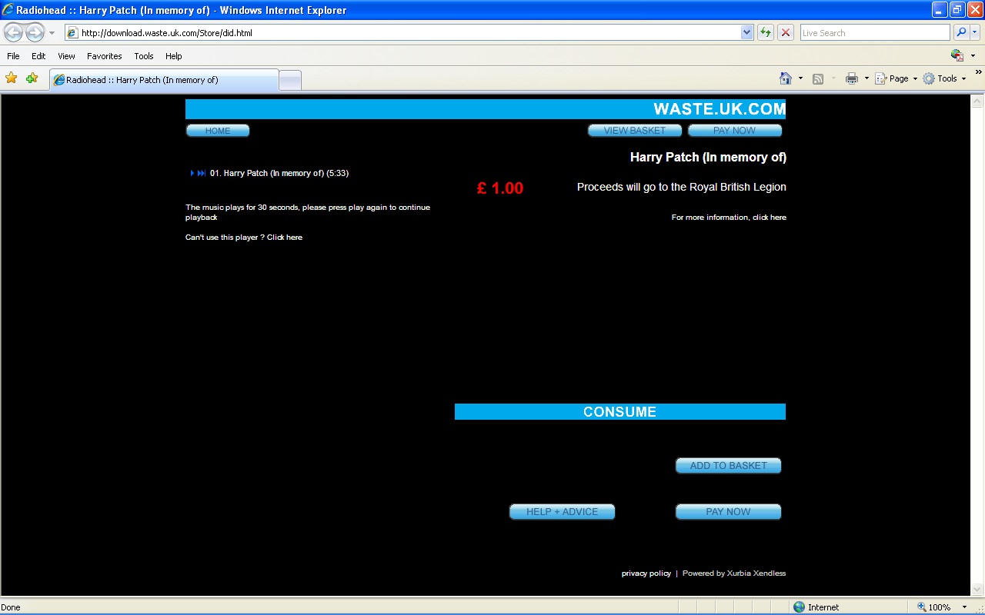Click the Powered by Xurbia Xendless text
Viewport: 985px width, 615px height.
coord(734,573)
